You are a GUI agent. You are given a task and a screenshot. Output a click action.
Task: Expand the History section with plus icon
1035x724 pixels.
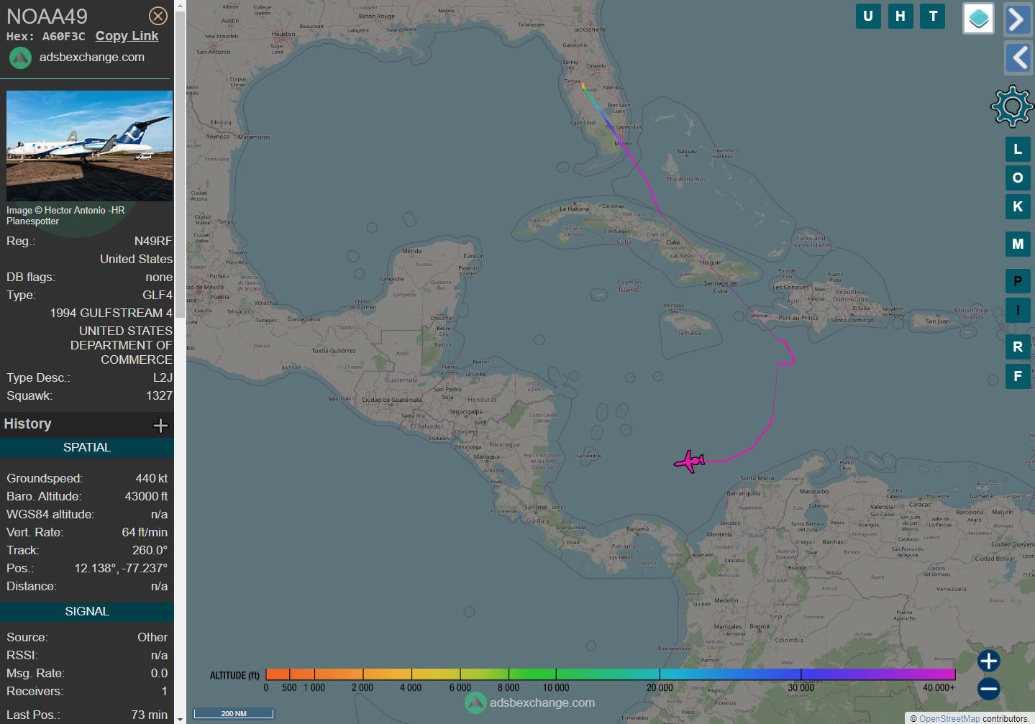point(160,426)
